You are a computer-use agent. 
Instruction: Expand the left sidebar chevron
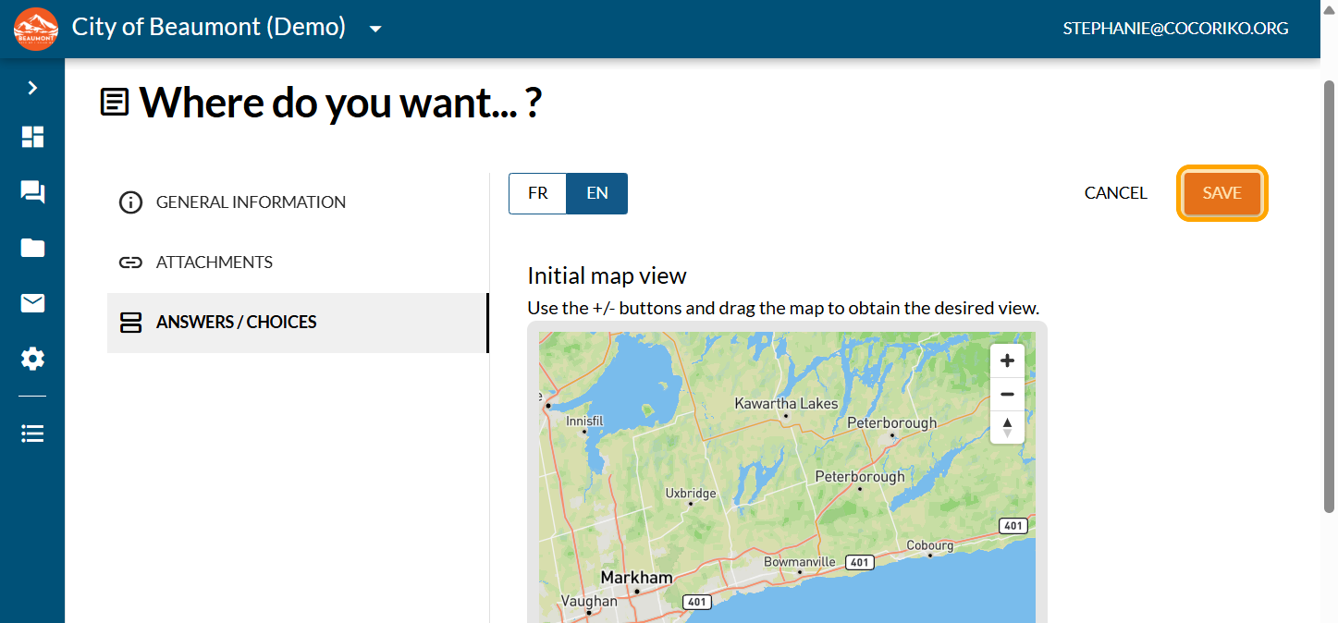point(32,88)
